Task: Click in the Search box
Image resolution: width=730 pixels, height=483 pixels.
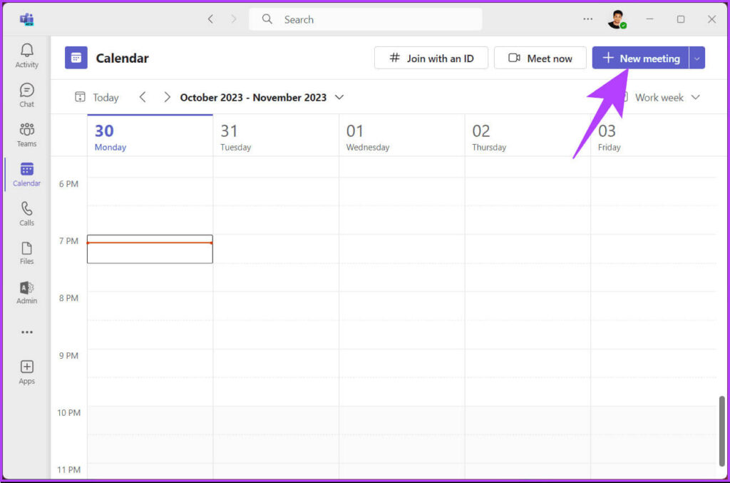Action: (x=366, y=19)
